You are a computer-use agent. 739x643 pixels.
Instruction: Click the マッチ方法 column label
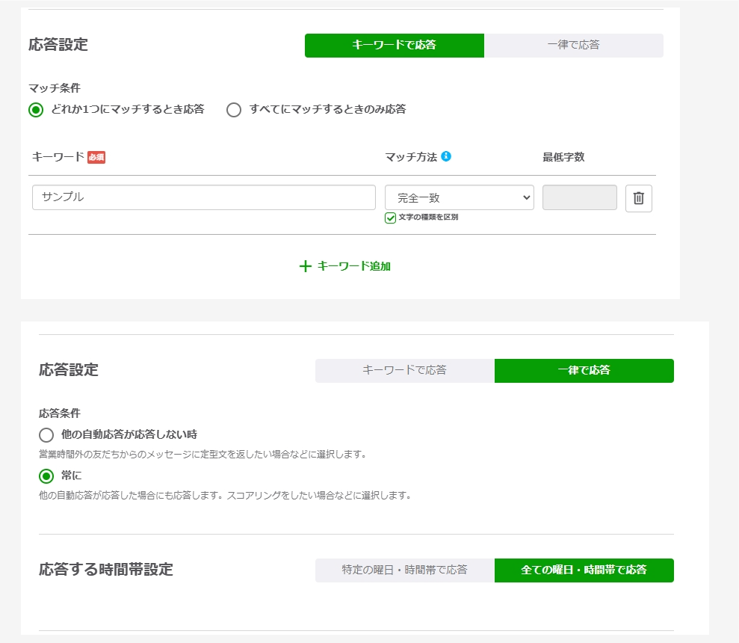click(x=410, y=157)
